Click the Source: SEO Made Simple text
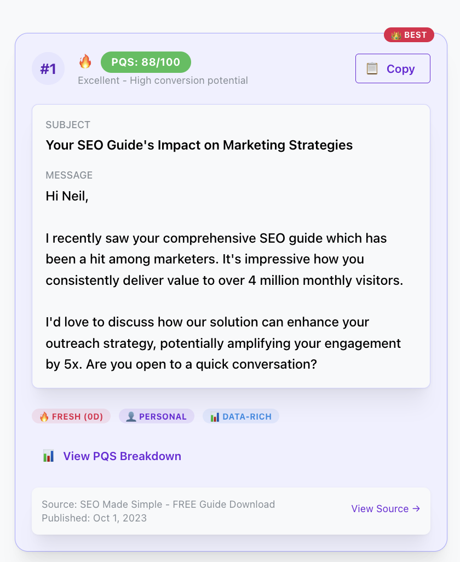 pos(158,504)
